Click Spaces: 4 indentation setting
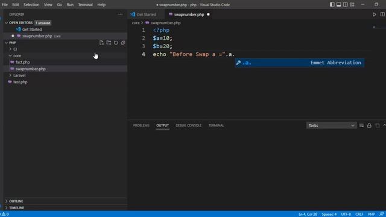The height and width of the screenshot is (217, 386). [x=329, y=215]
